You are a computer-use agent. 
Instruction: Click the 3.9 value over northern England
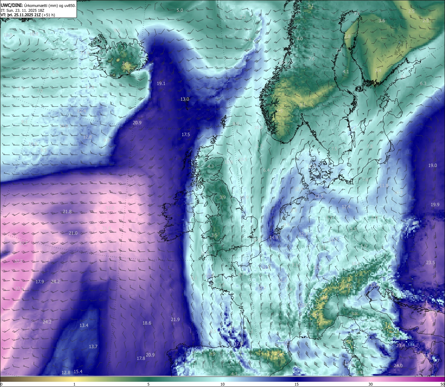[x=222, y=197]
